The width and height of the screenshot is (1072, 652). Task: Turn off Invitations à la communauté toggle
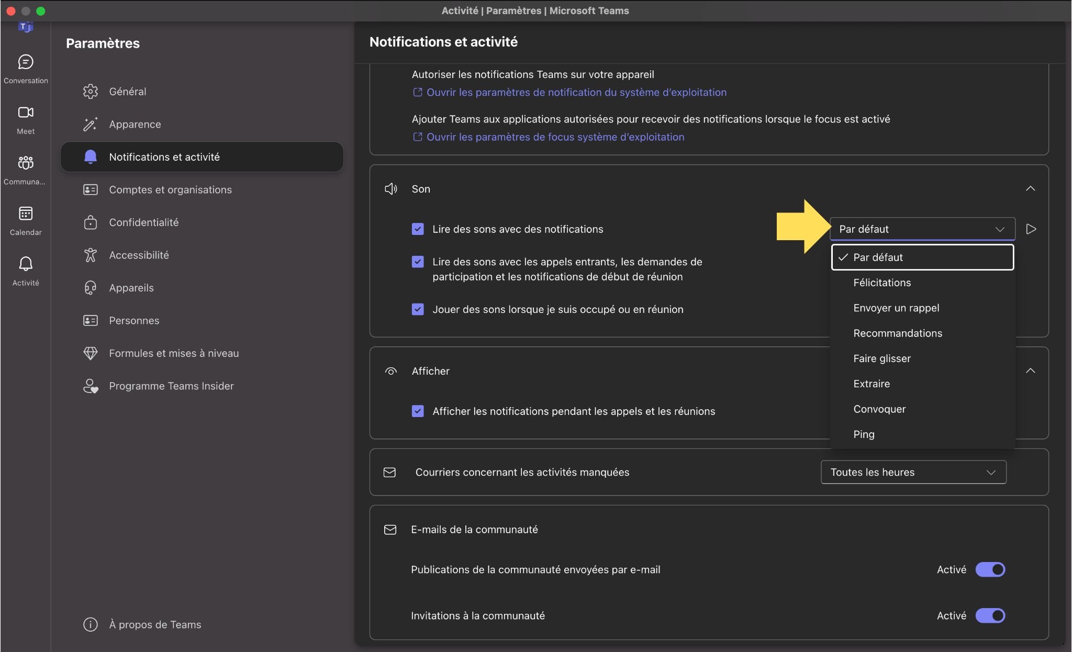click(990, 615)
